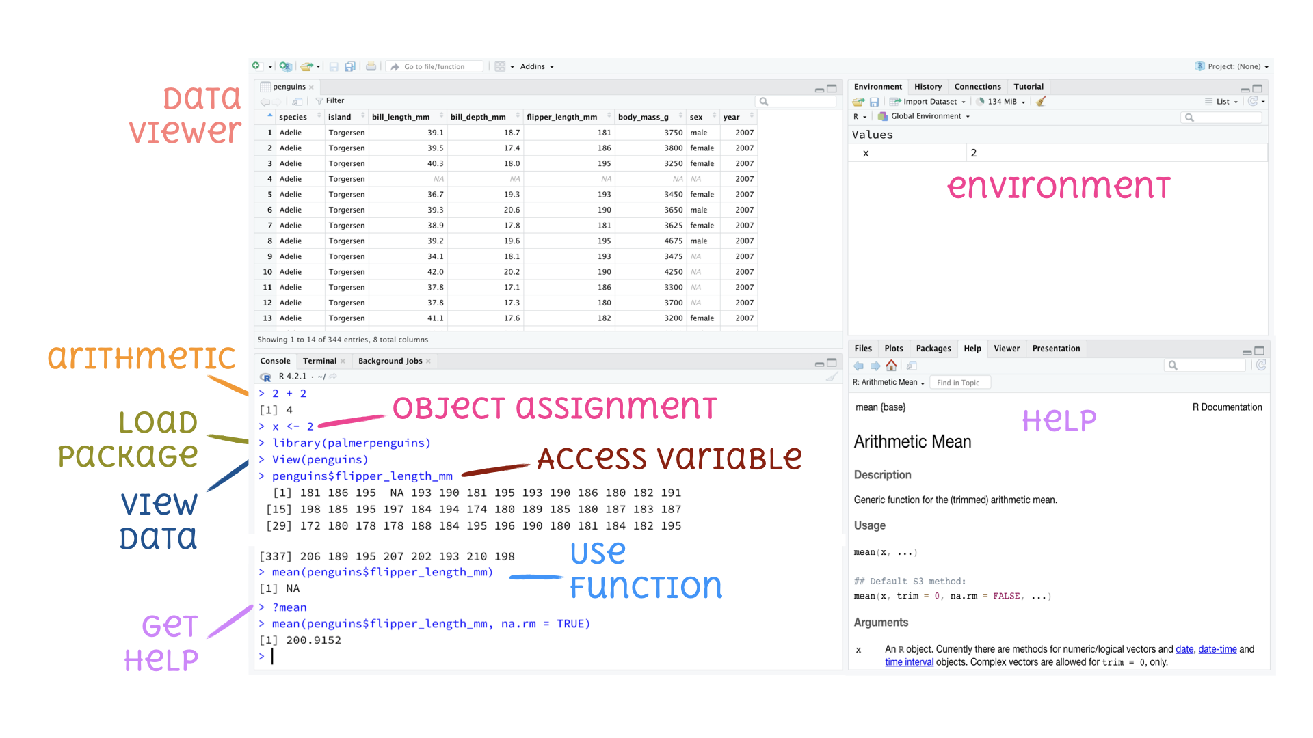Click the Find in Topic input field

point(960,383)
